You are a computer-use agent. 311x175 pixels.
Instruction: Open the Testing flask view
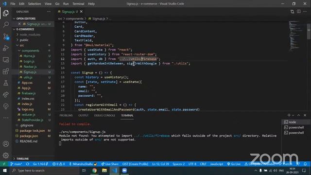[6, 83]
